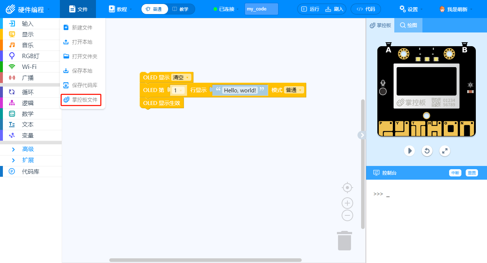Play the board simulator
The width and height of the screenshot is (487, 263).
point(409,150)
